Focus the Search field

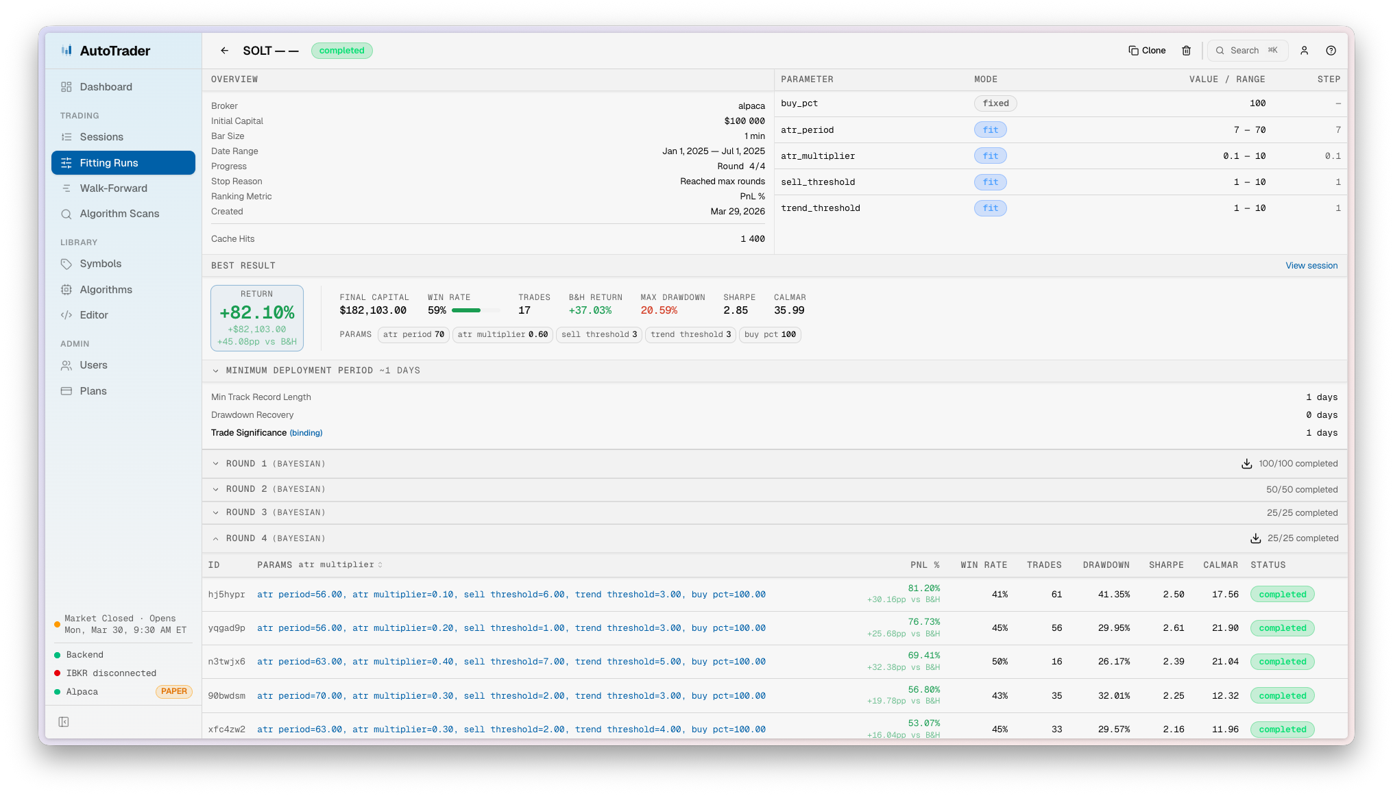tap(1248, 51)
